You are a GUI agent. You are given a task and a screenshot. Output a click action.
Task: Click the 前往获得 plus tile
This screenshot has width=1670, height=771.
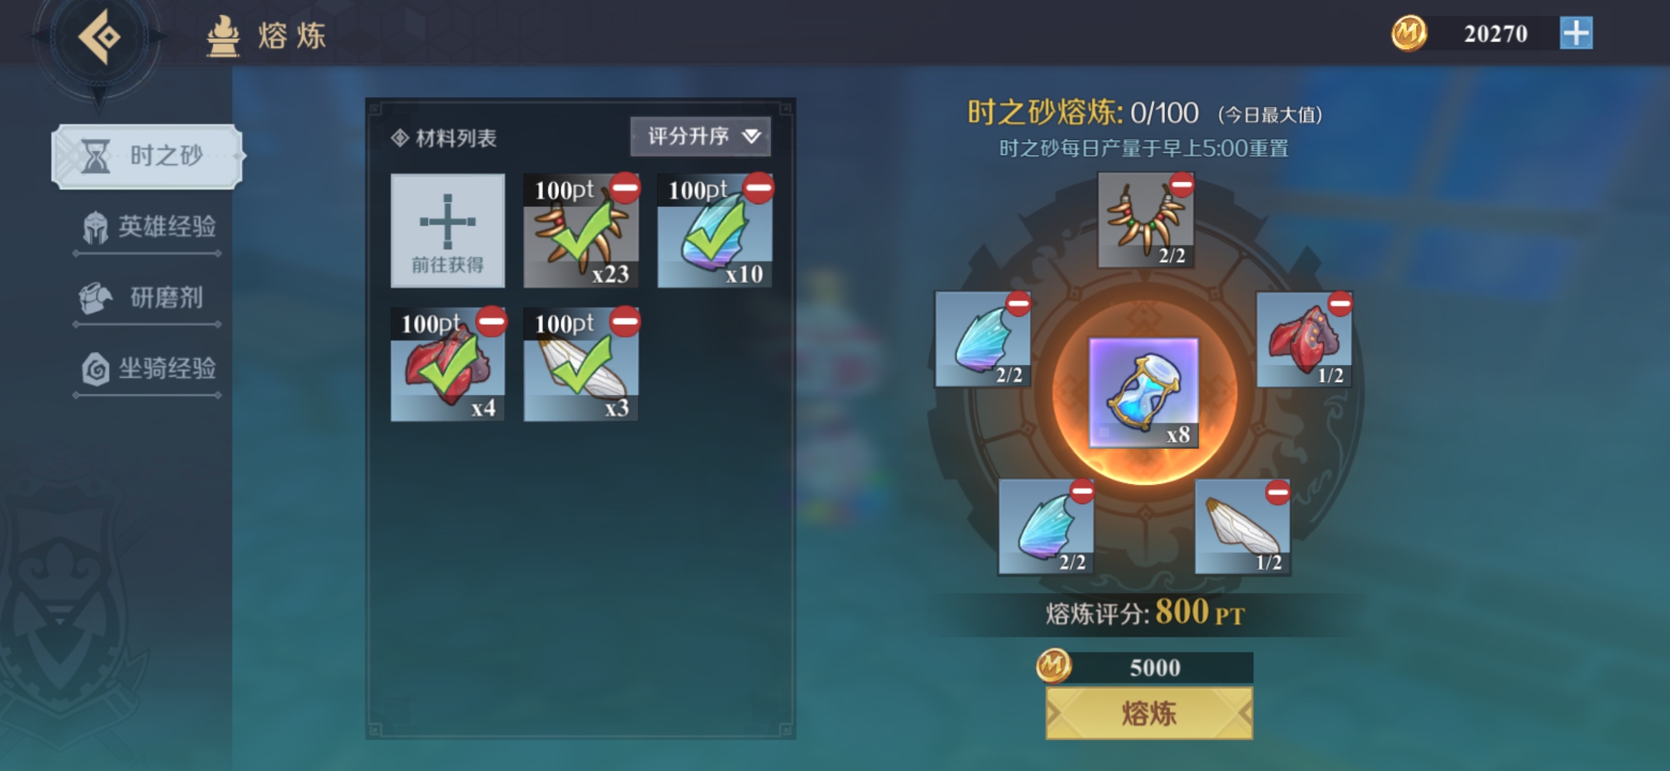[x=447, y=231]
